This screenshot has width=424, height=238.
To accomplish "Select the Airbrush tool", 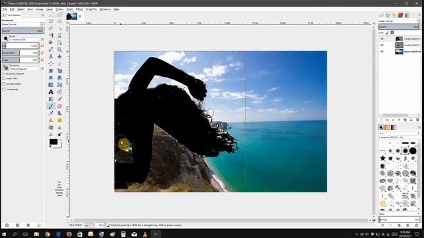I will click(51, 113).
